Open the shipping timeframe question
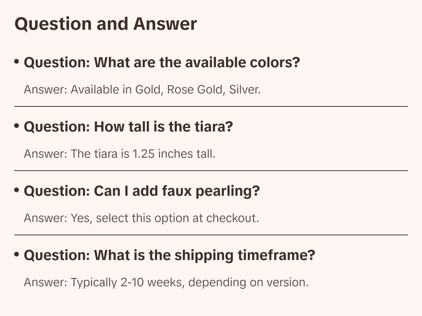 (x=169, y=255)
